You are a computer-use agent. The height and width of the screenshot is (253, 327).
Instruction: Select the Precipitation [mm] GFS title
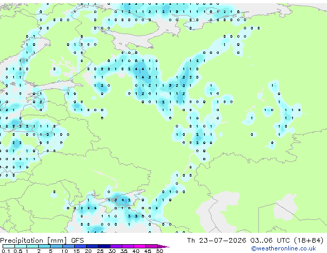click(42, 241)
